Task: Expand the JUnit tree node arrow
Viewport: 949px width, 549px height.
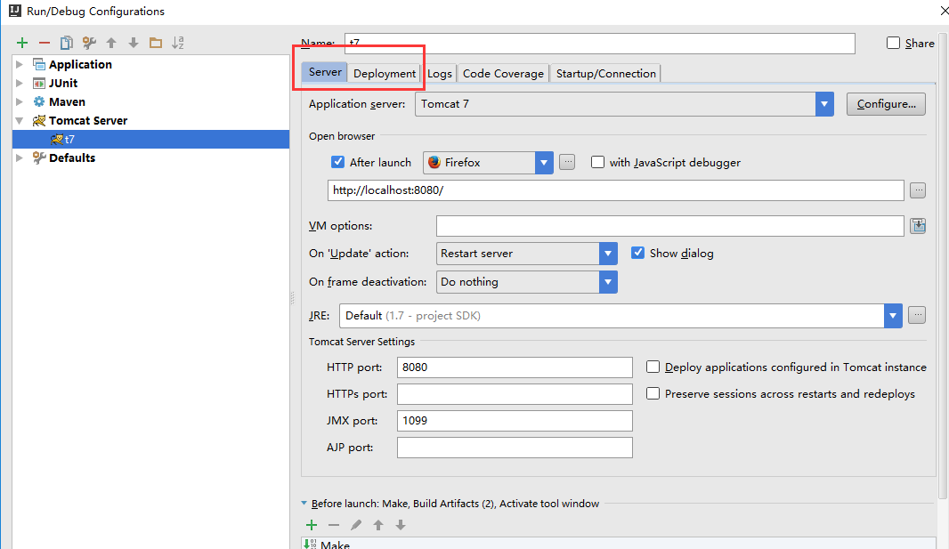Action: [20, 83]
